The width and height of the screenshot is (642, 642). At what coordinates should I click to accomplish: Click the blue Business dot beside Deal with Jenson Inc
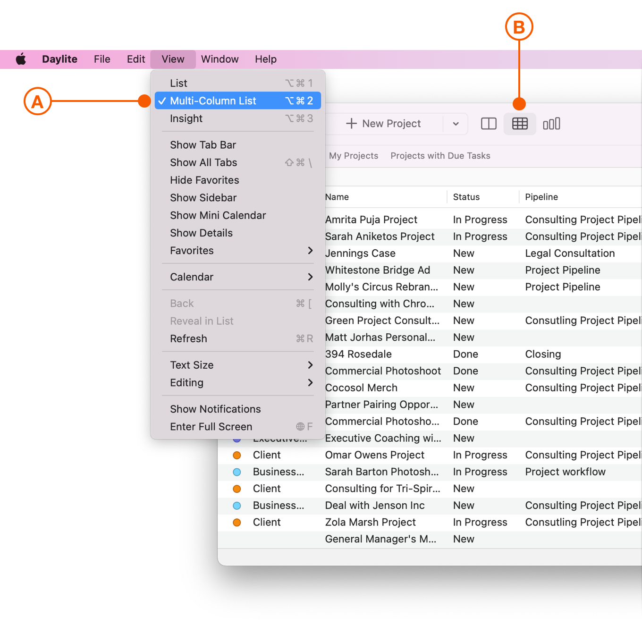click(237, 505)
